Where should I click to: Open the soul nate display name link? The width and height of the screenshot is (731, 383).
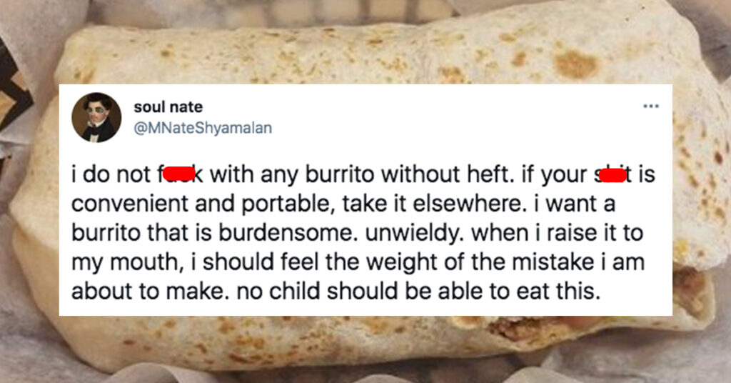[x=168, y=107]
